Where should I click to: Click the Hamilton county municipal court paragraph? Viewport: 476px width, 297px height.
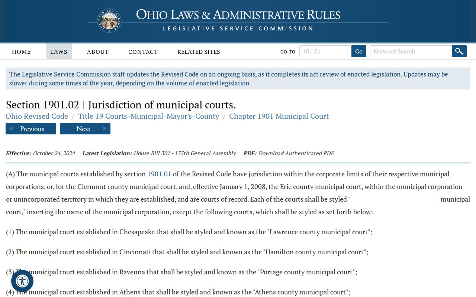point(187,252)
